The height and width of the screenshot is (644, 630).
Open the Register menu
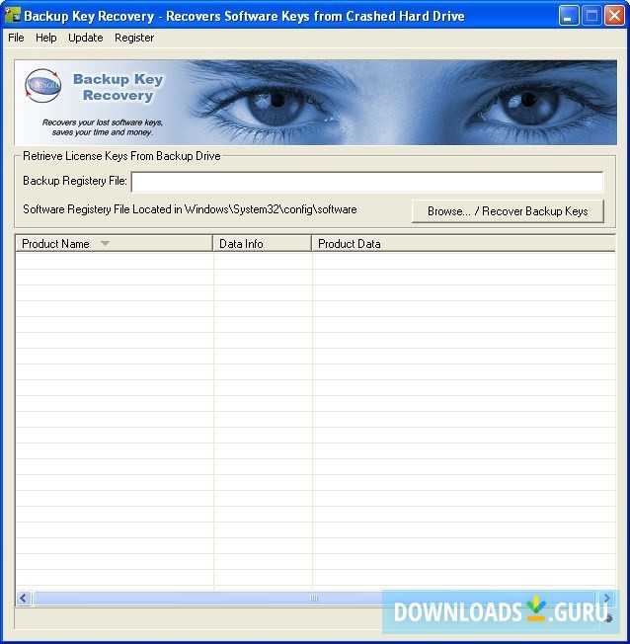tap(134, 38)
